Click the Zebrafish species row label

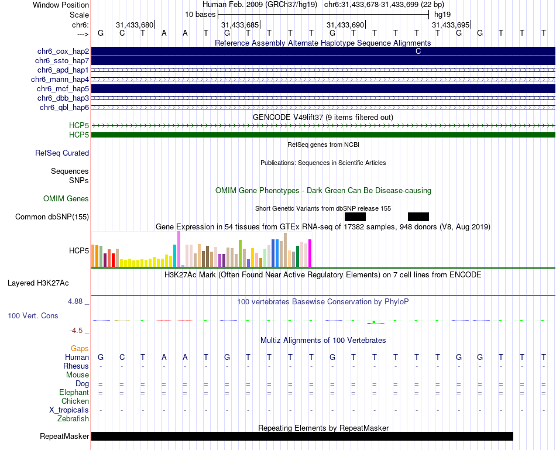pos(73,419)
